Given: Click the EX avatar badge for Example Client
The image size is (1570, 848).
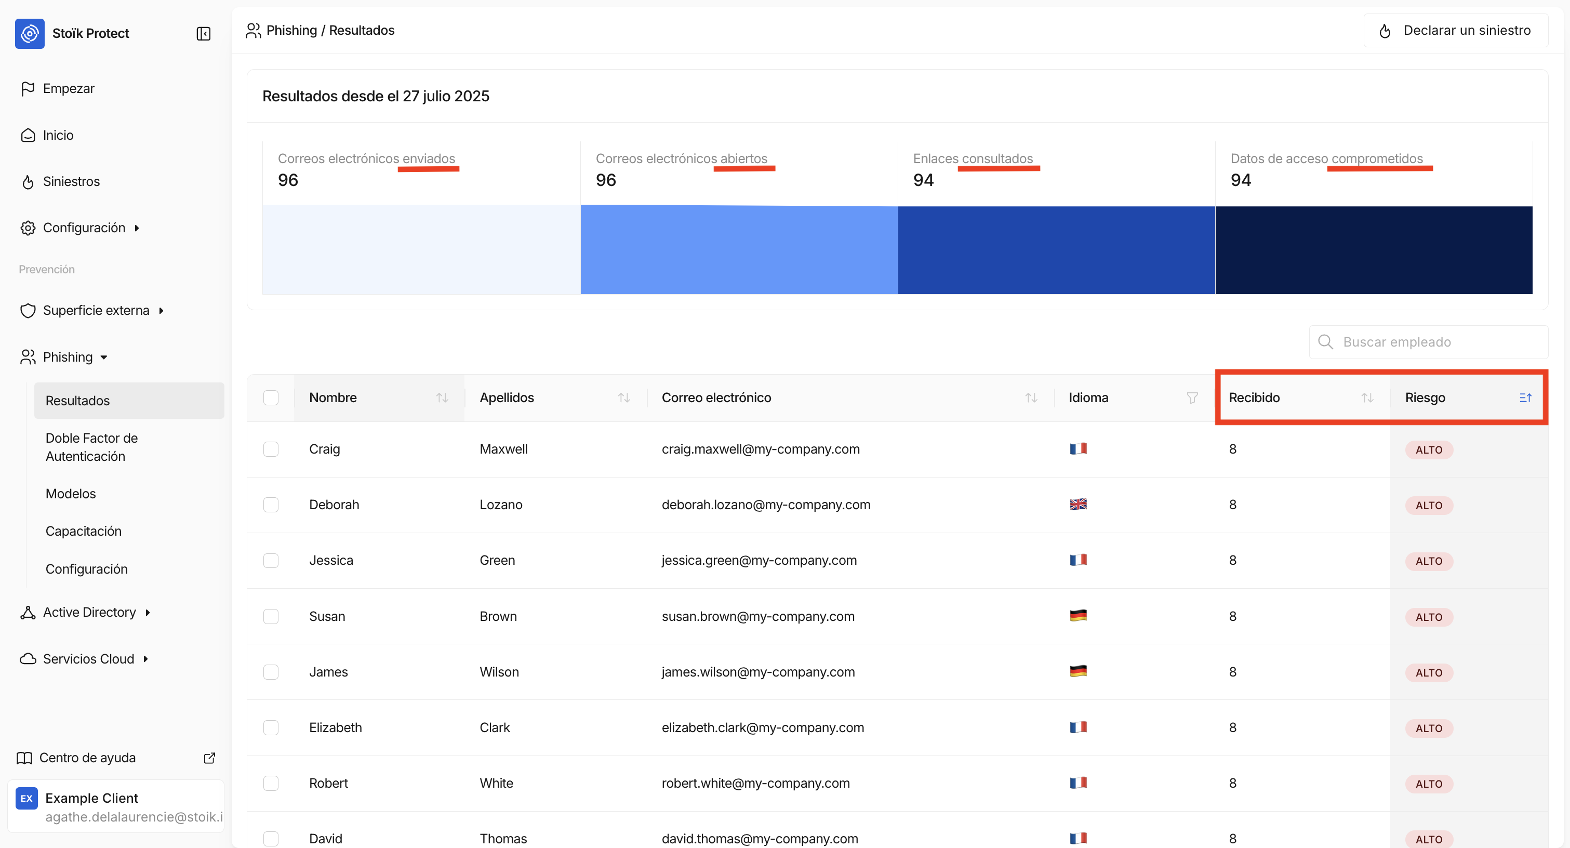Looking at the screenshot, I should tap(26, 798).
